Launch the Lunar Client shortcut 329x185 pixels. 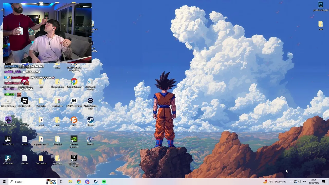[x=8, y=141]
